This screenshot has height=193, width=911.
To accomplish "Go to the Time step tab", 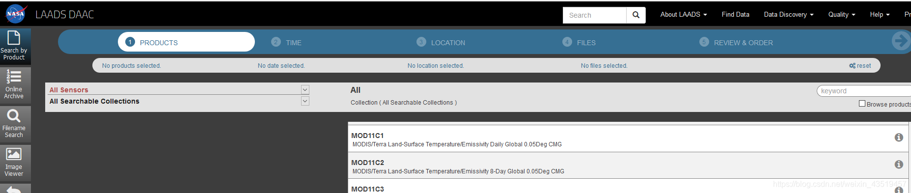I will point(286,42).
